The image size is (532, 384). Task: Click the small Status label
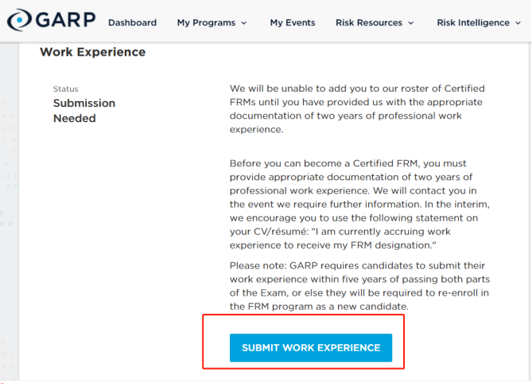click(66, 88)
